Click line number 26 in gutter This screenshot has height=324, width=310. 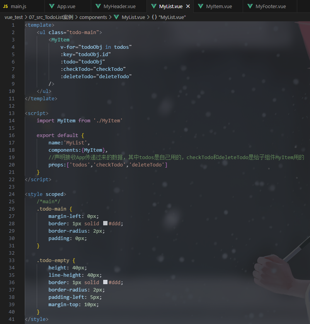pyautogui.click(x=12, y=209)
